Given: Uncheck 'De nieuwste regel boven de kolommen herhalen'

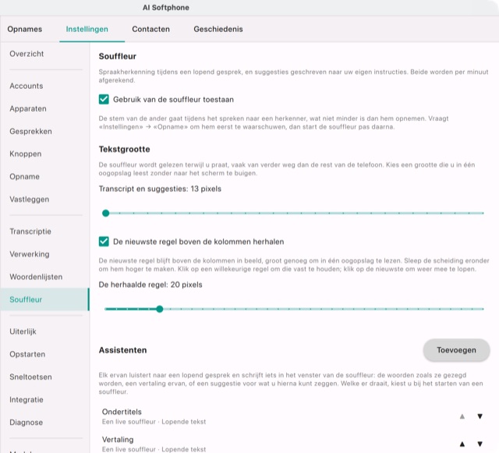Looking at the screenshot, I should tap(104, 241).
